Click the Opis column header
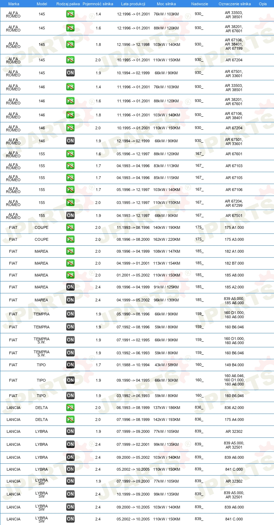The height and width of the screenshot is (525, 274). (262, 4)
